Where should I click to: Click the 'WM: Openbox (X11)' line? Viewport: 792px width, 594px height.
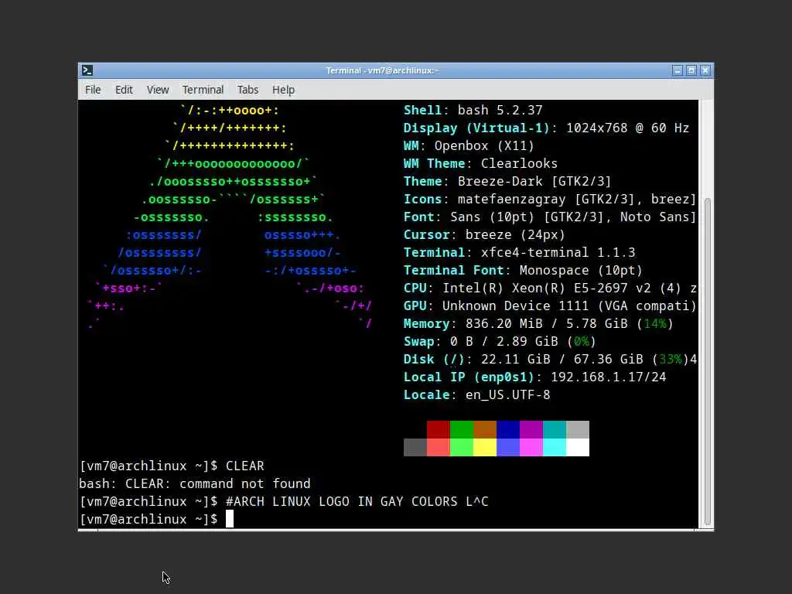click(469, 146)
